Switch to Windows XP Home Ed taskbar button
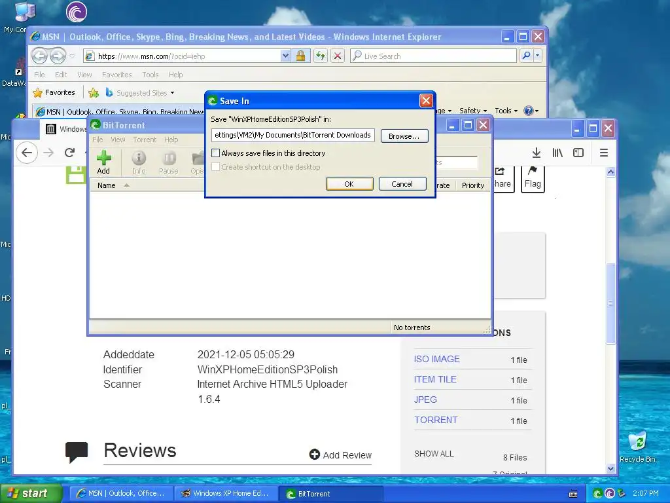Viewport: 670px width, 503px height. pos(226,493)
